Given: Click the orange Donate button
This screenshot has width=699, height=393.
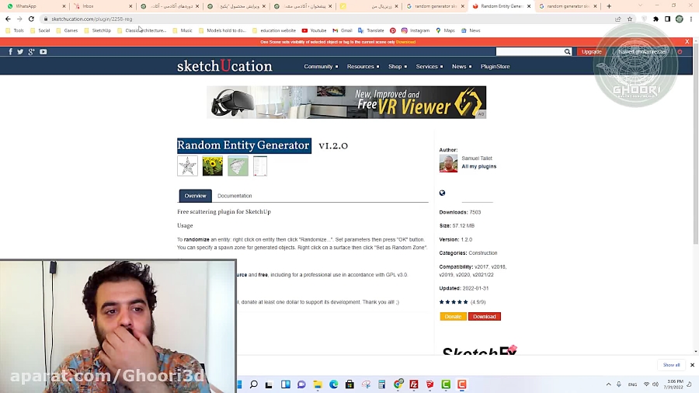Looking at the screenshot, I should click(x=453, y=316).
